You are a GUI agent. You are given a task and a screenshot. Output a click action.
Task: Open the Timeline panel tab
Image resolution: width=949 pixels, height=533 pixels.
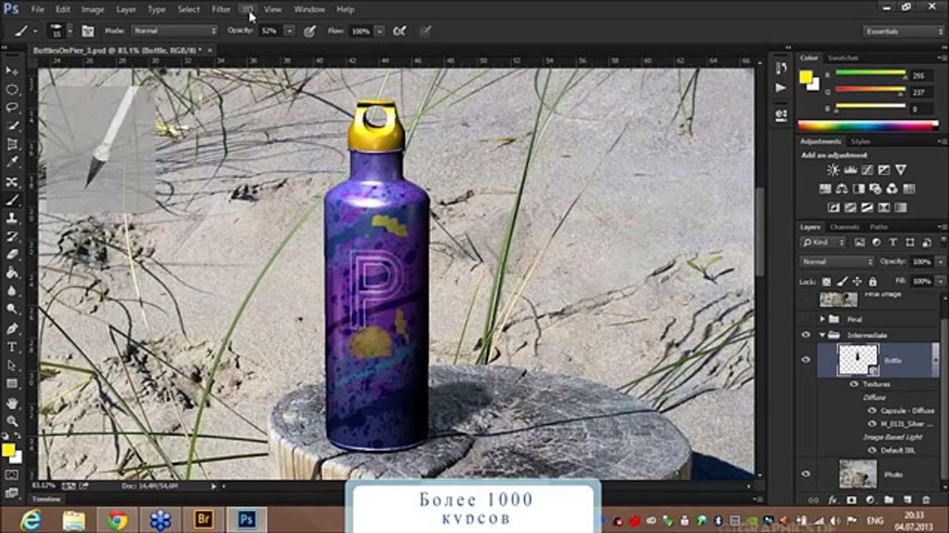(x=47, y=499)
